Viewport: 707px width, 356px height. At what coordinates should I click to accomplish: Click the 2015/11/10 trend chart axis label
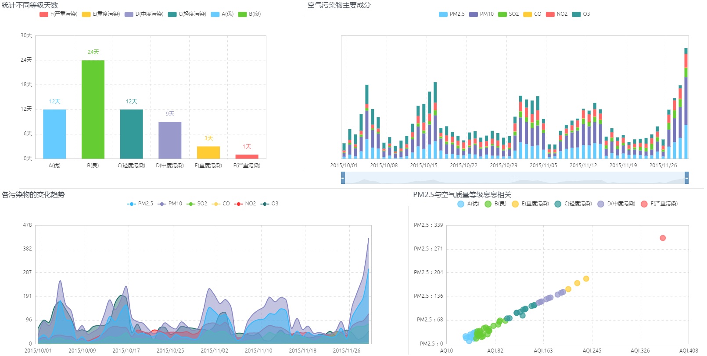point(258,351)
